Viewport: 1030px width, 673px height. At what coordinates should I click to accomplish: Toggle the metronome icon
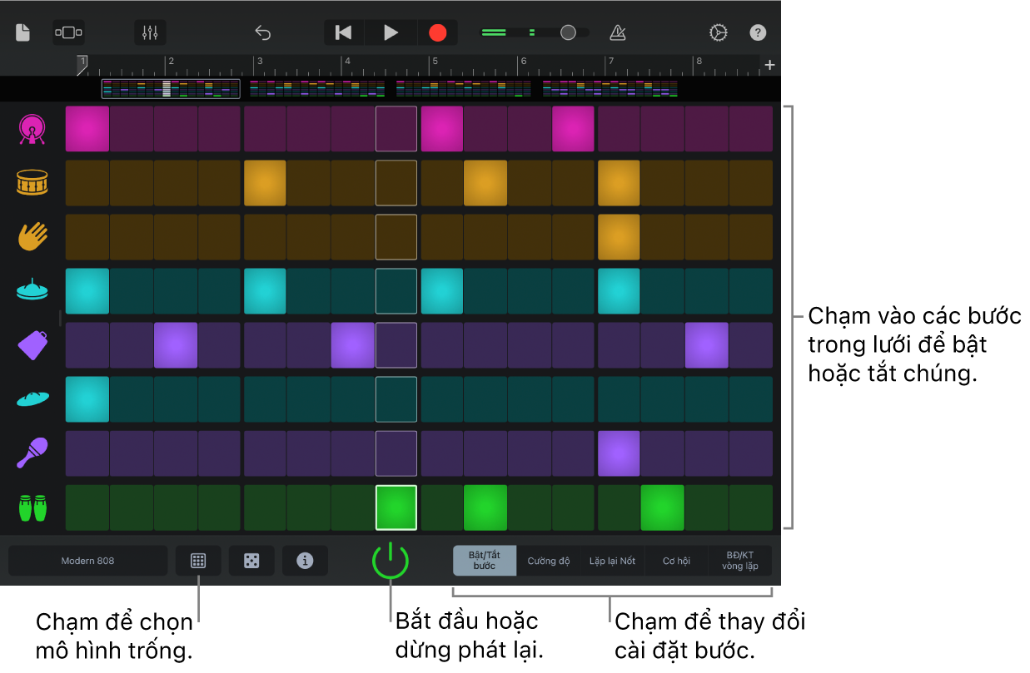(617, 32)
